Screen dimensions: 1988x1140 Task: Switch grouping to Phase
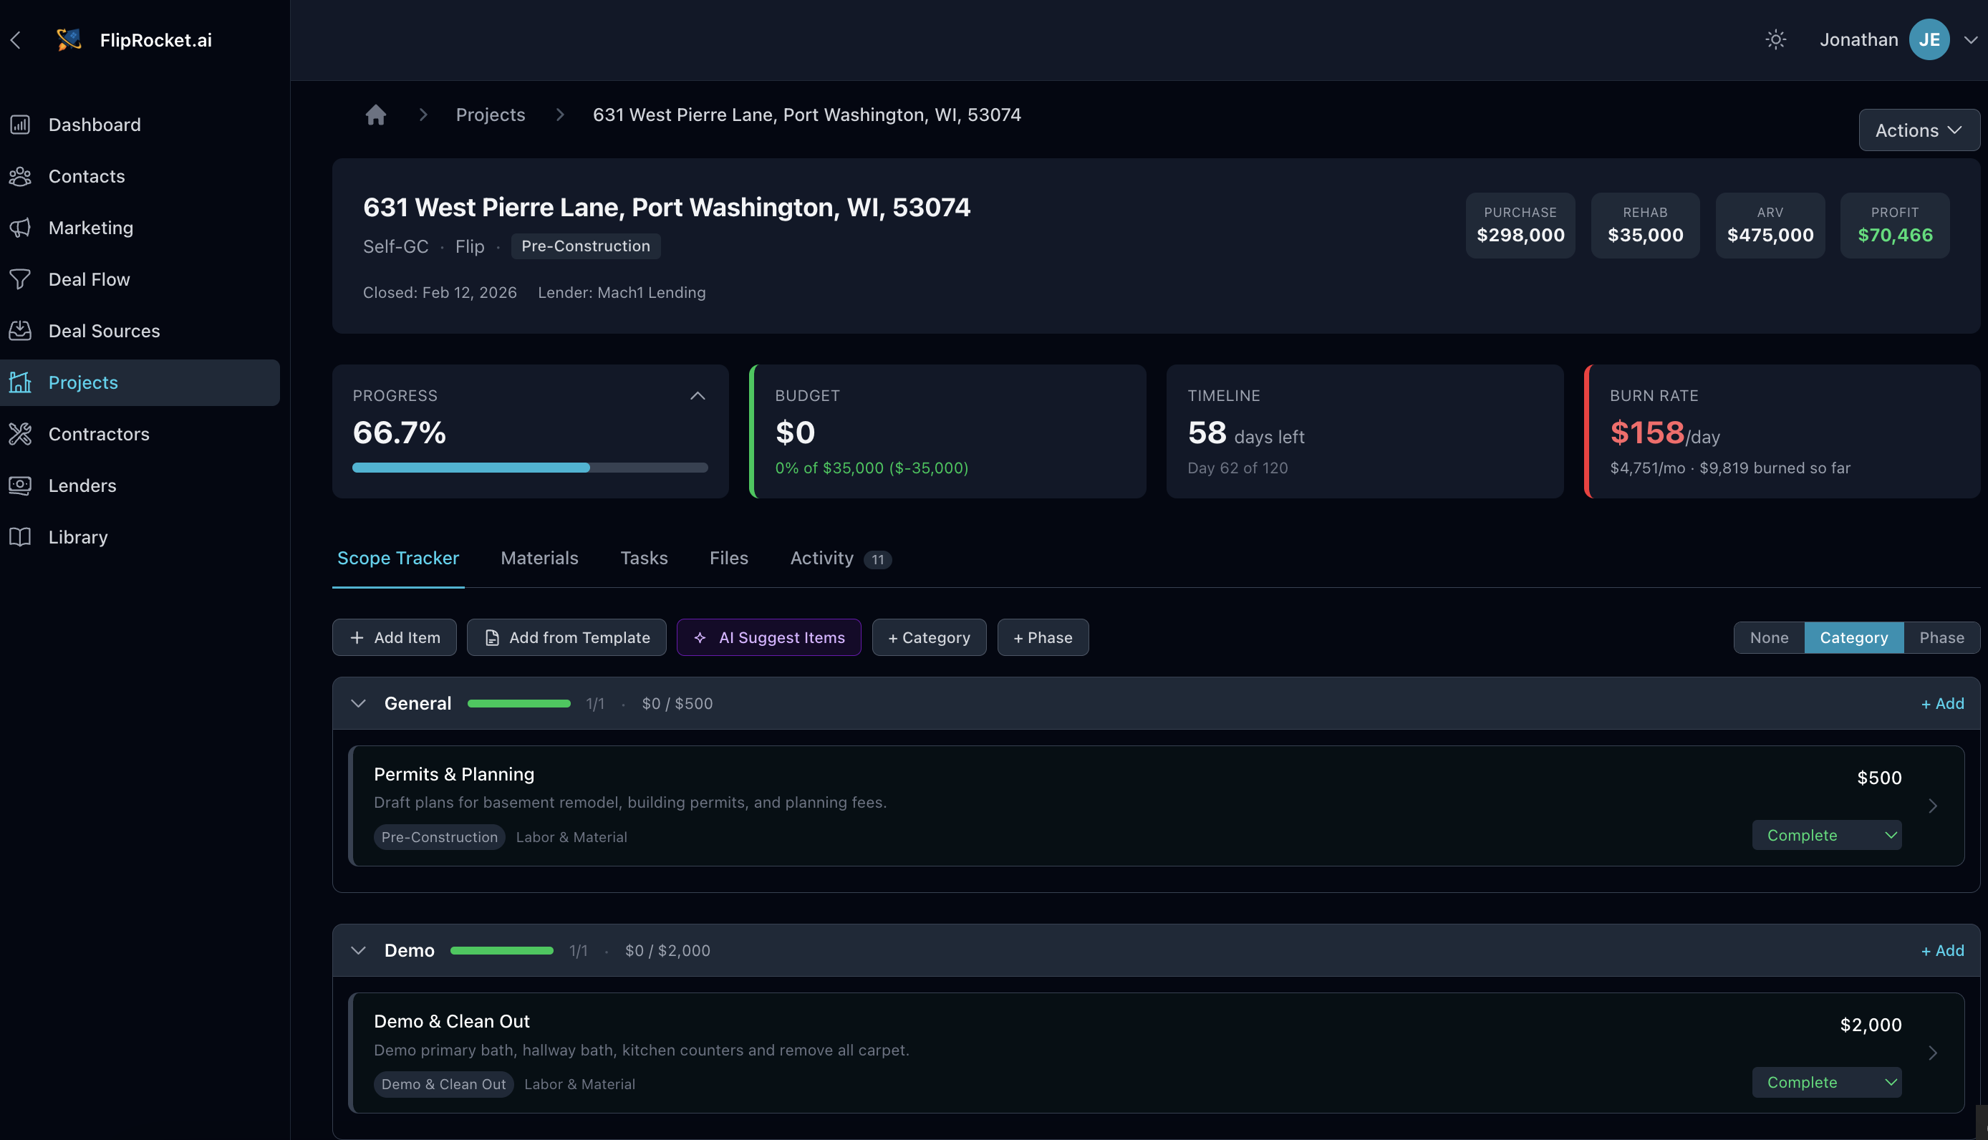point(1941,637)
